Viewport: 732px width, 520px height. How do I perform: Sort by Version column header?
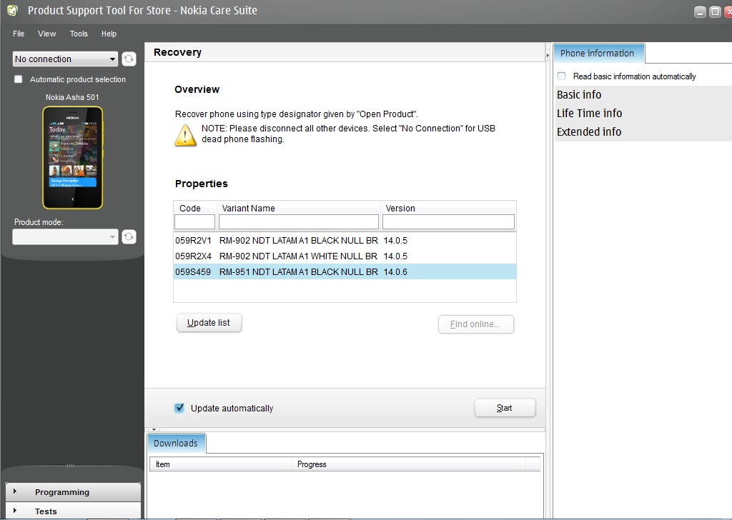(x=448, y=208)
